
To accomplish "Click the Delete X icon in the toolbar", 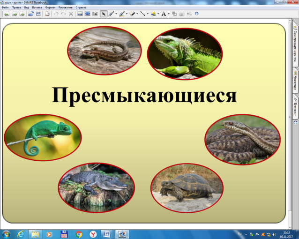I will point(71,14).
